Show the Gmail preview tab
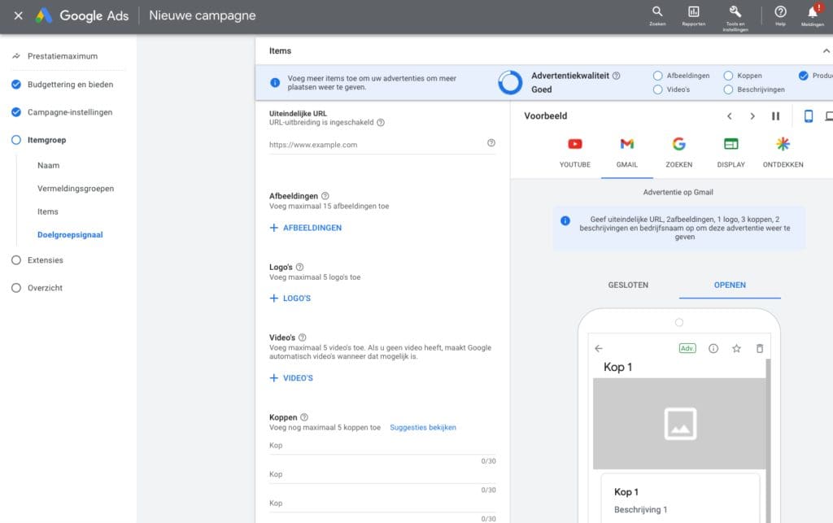 point(627,152)
